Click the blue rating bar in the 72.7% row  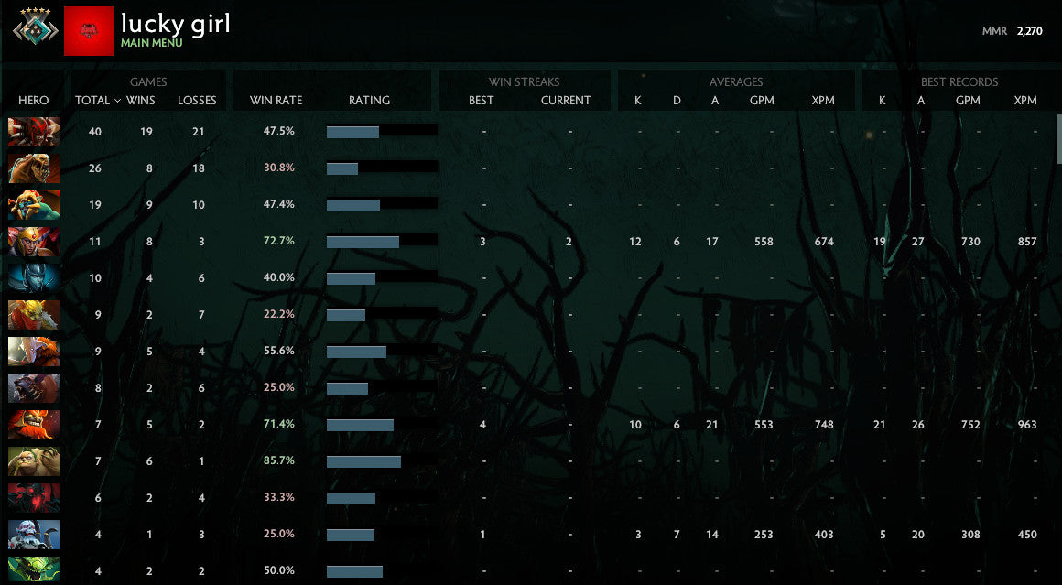pos(362,241)
